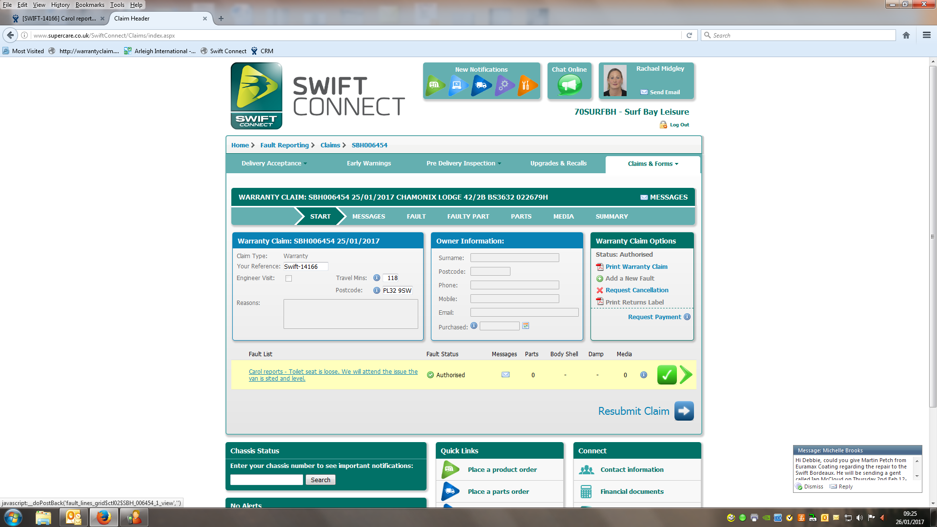Click the fault row messages envelope icon
937x527 pixels.
point(506,375)
